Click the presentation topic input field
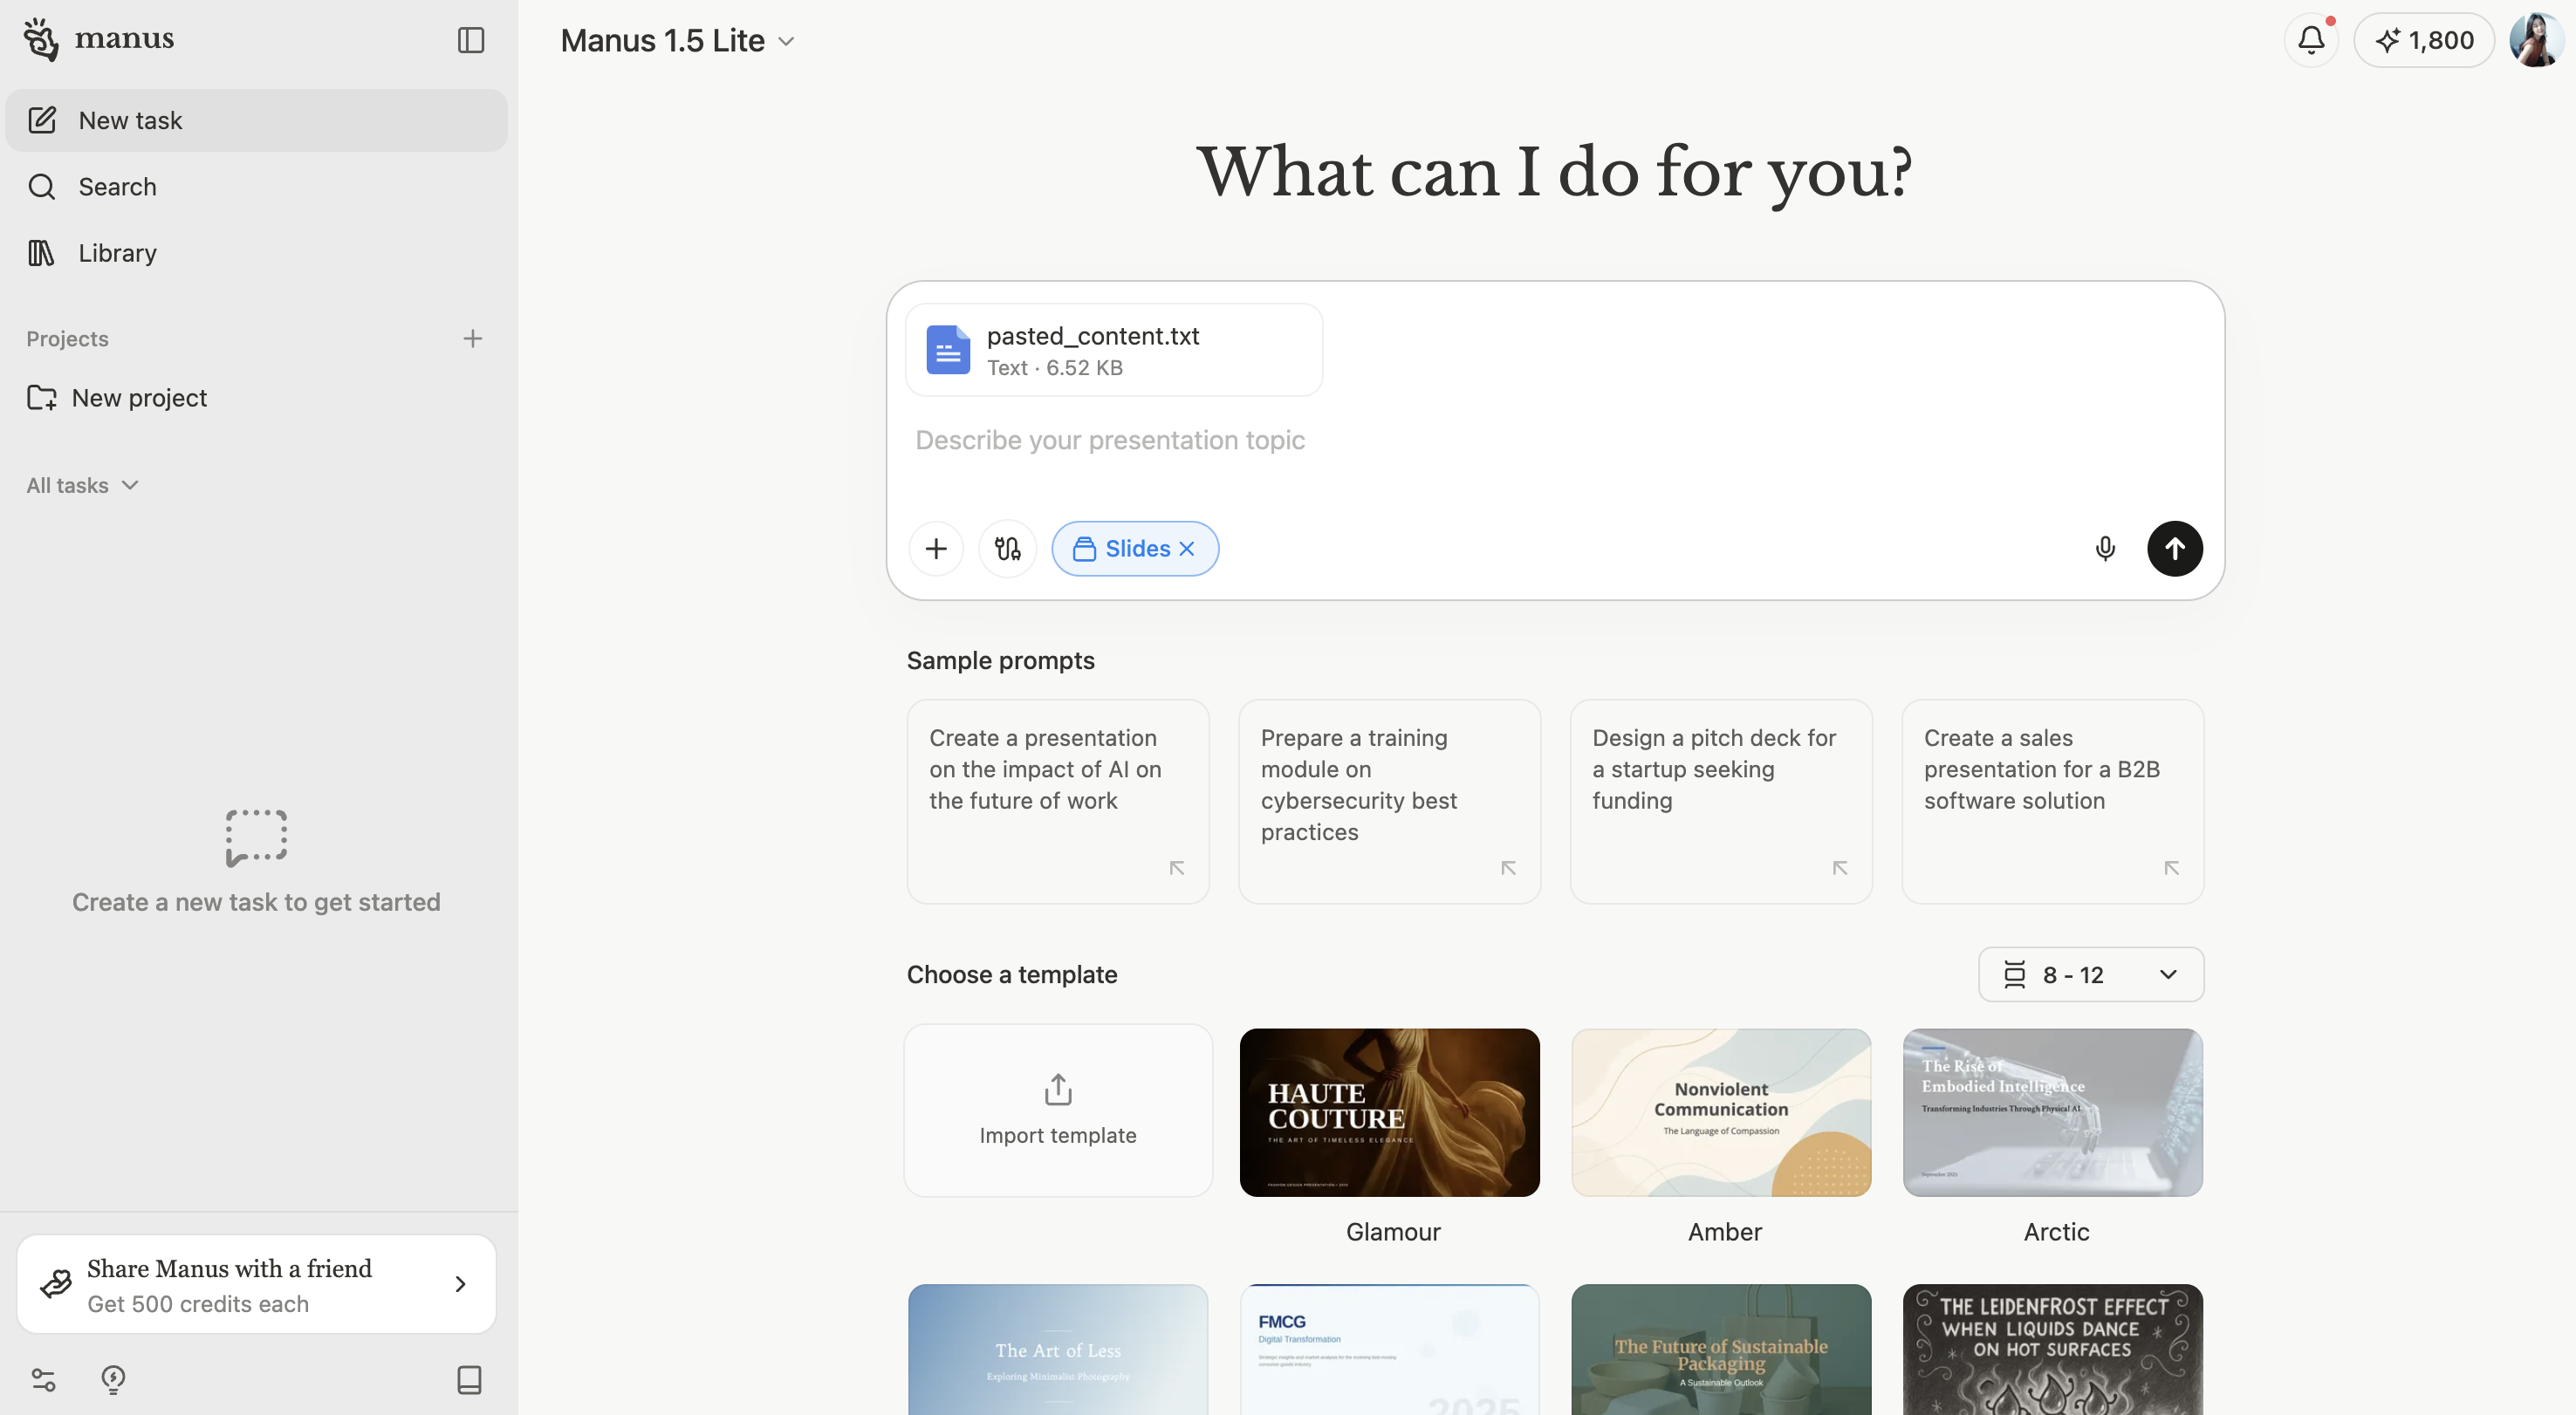 point(1555,441)
